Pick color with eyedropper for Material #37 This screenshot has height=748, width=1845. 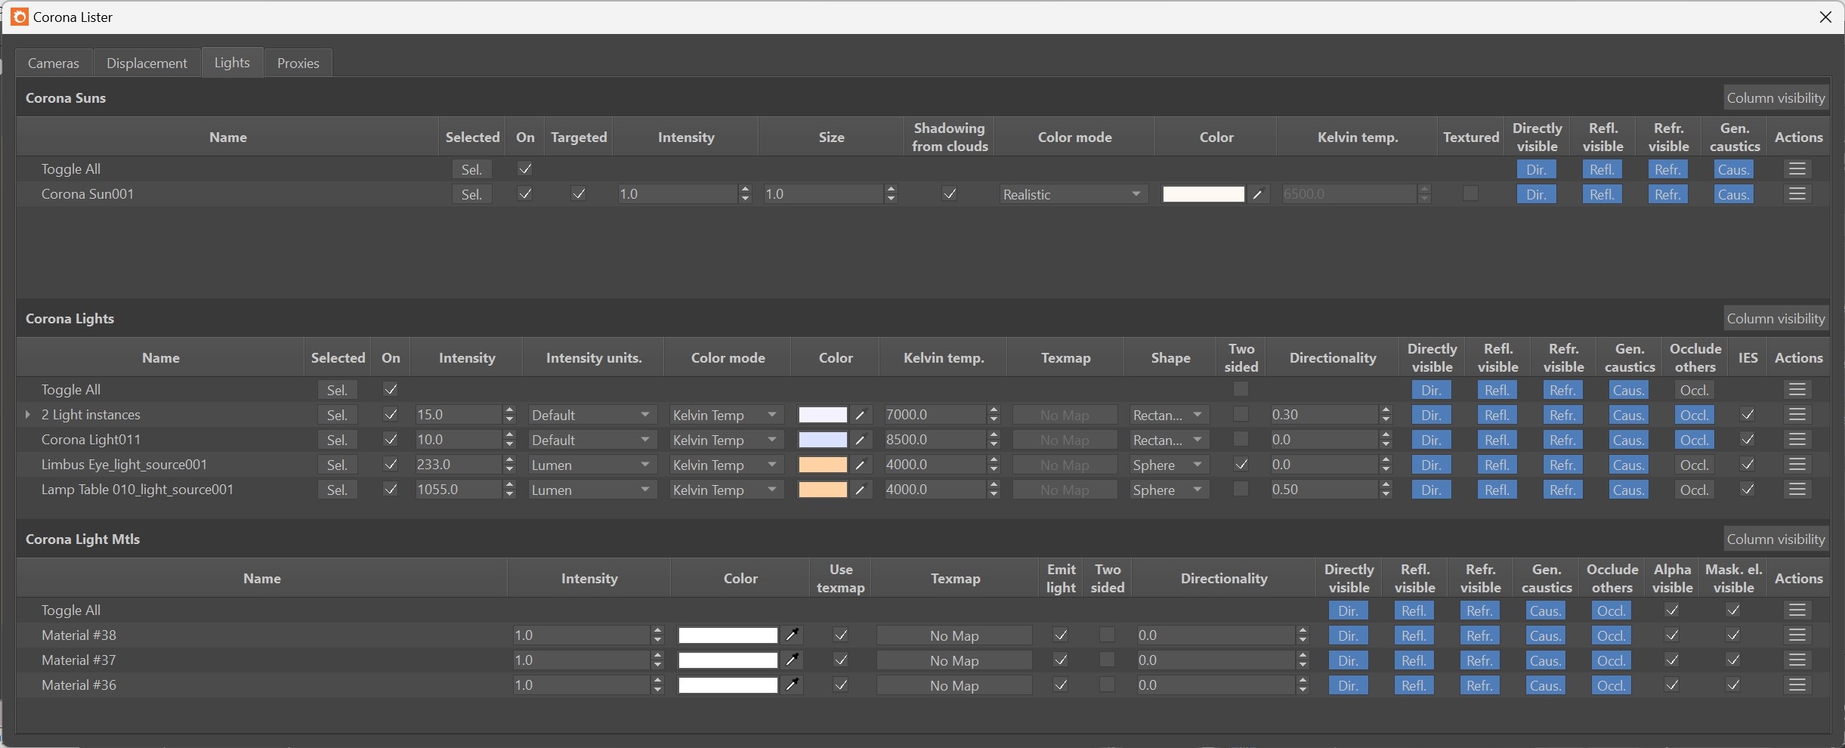coord(792,660)
